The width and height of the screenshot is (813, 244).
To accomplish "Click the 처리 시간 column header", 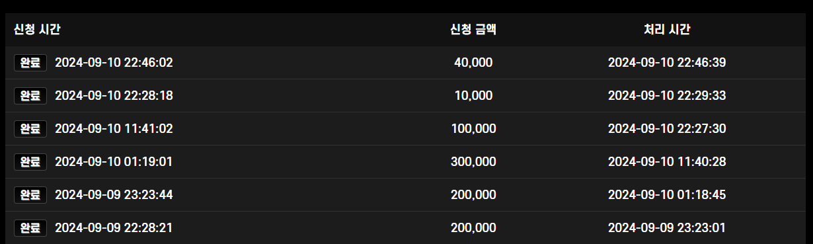I will tap(667, 30).
